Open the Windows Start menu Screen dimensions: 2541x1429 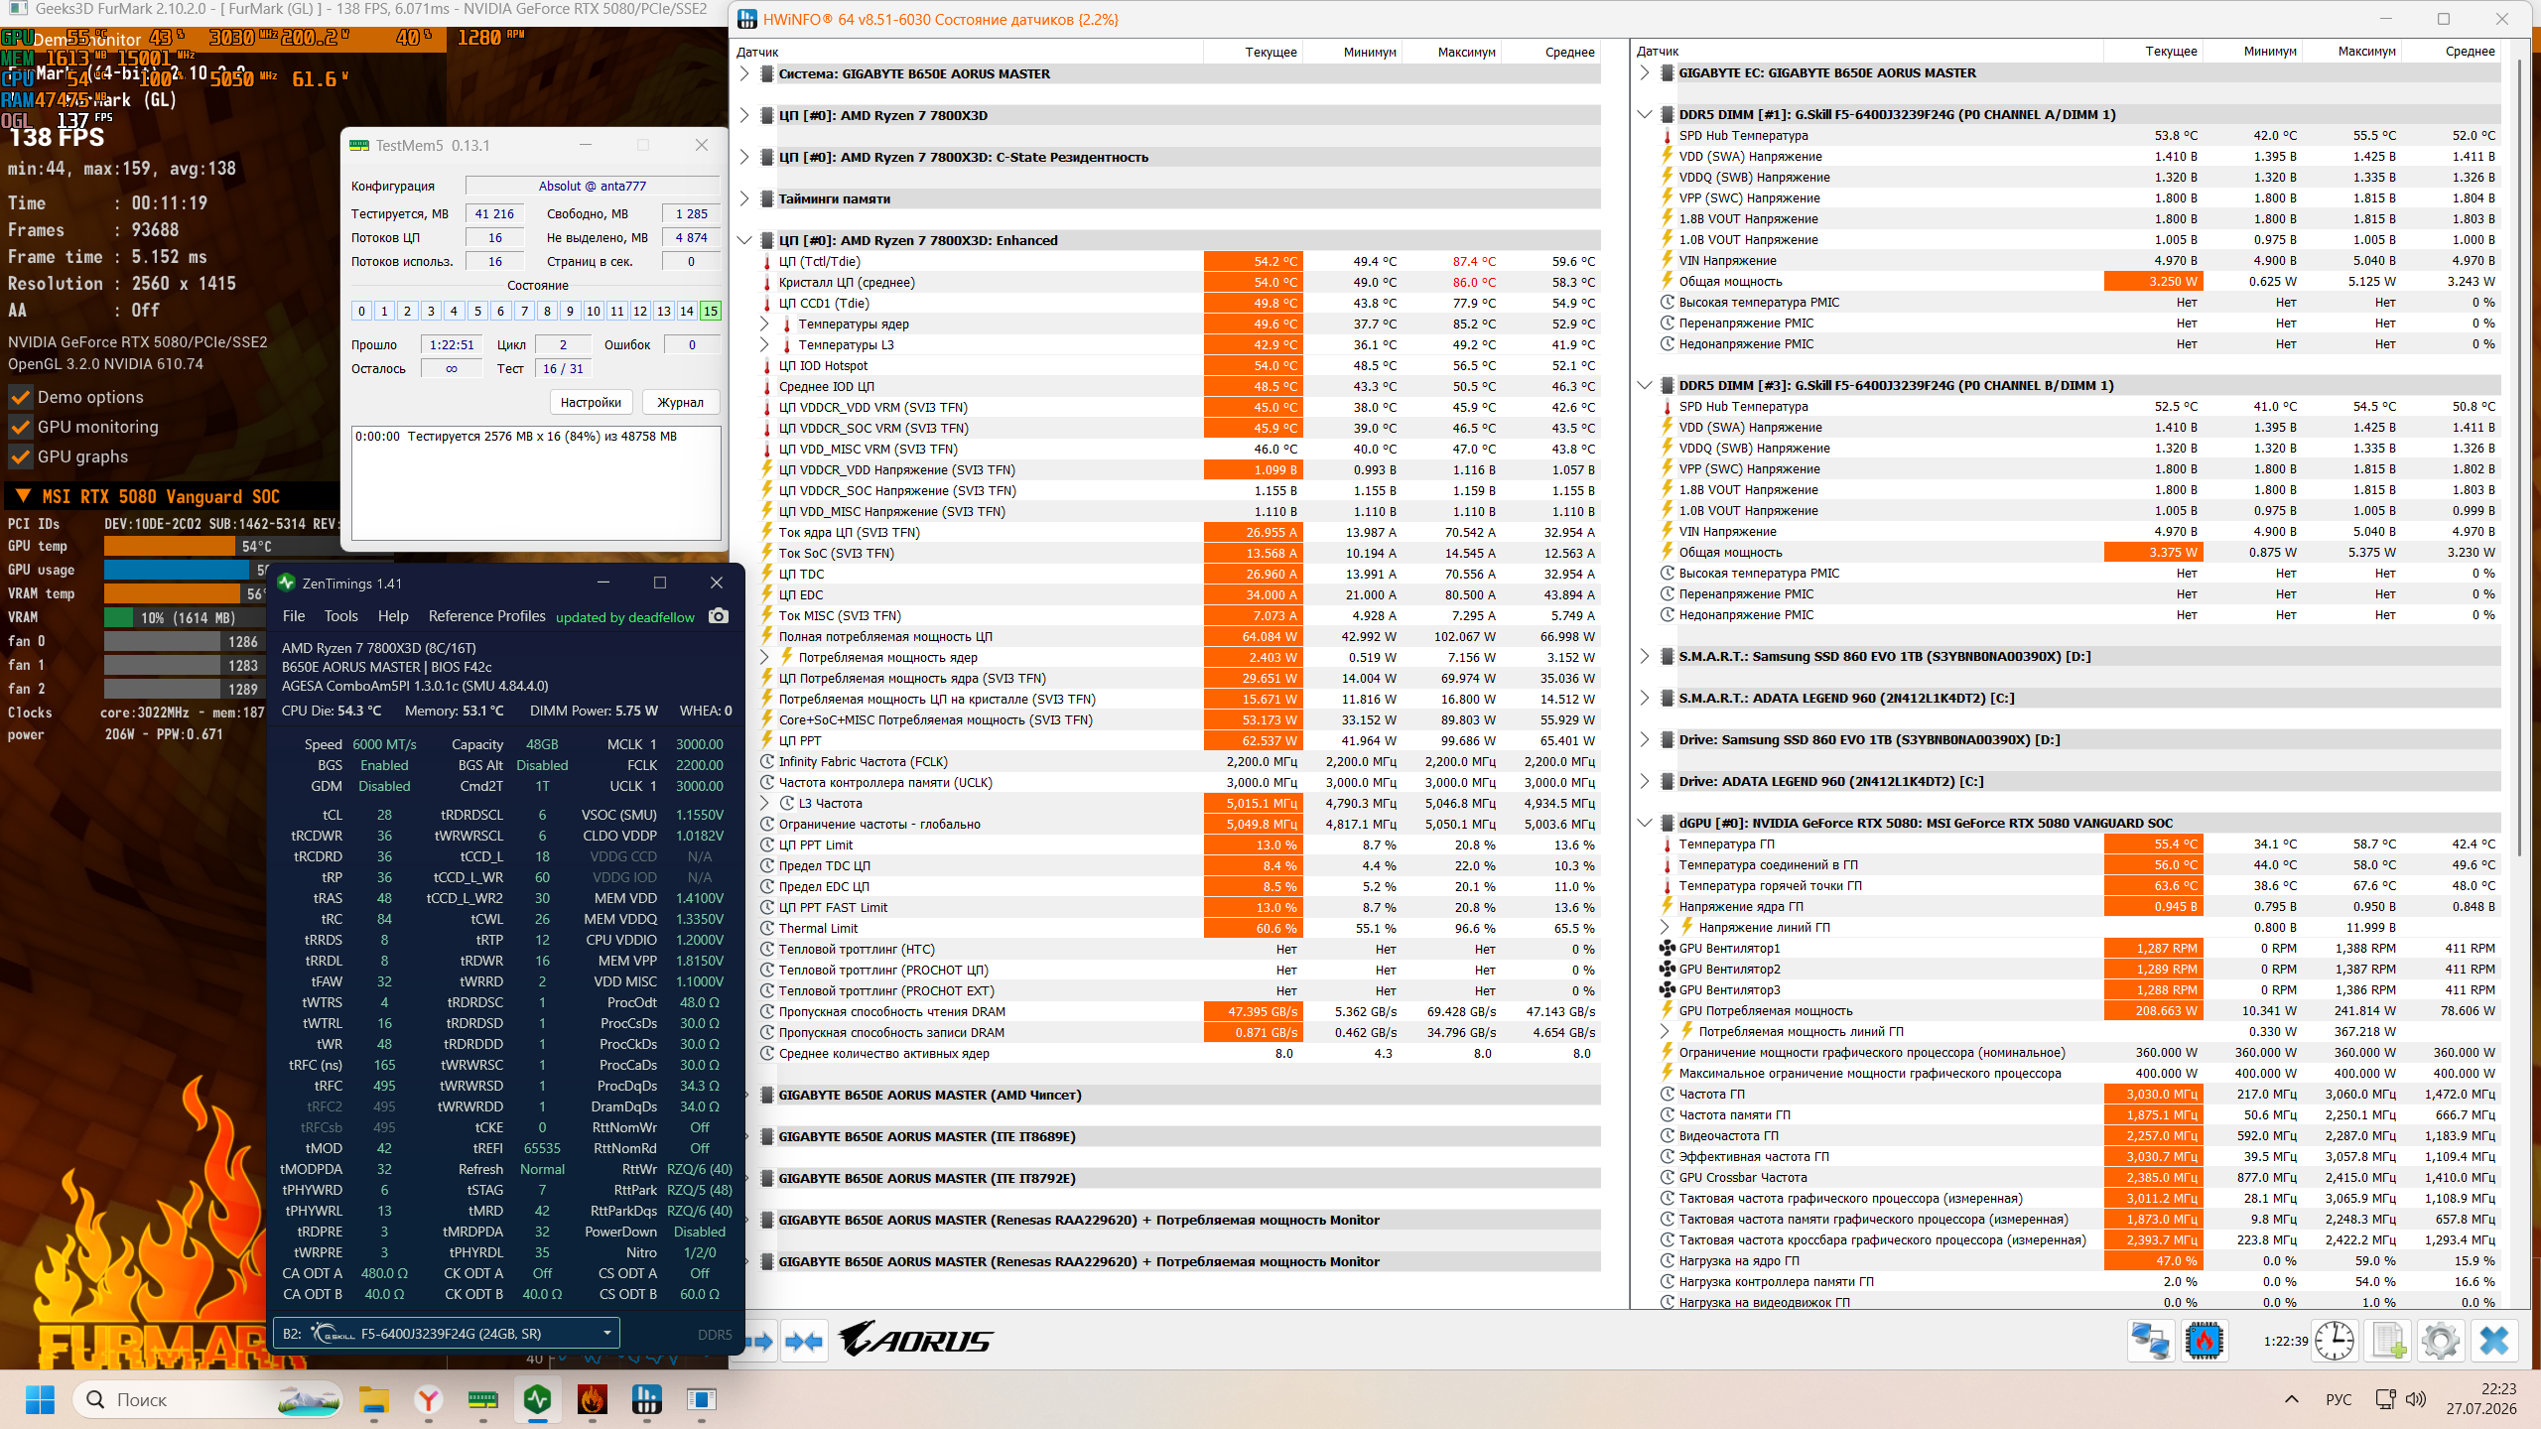[40, 1399]
